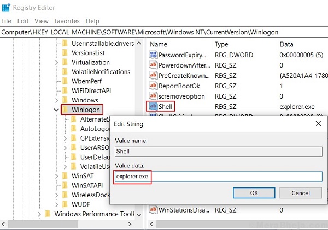This screenshot has height=230, width=328.
Task: Select the Windows folder icon
Action: click(x=65, y=100)
